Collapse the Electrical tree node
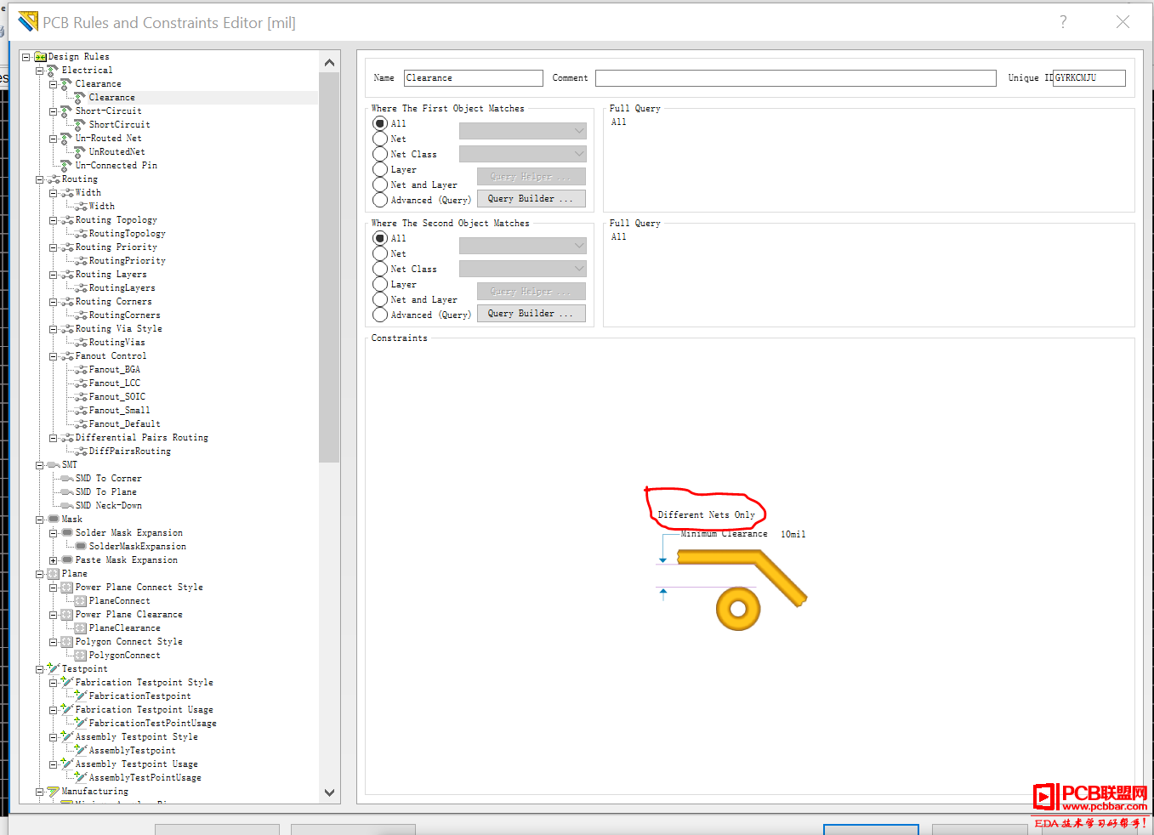This screenshot has width=1154, height=835. click(39, 71)
